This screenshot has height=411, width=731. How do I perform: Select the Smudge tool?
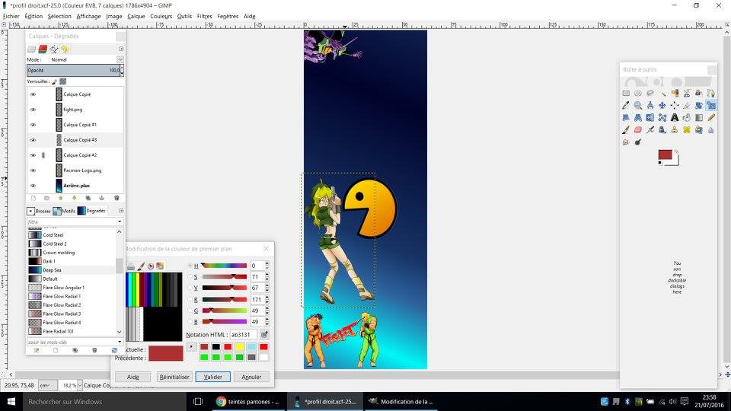(x=626, y=142)
